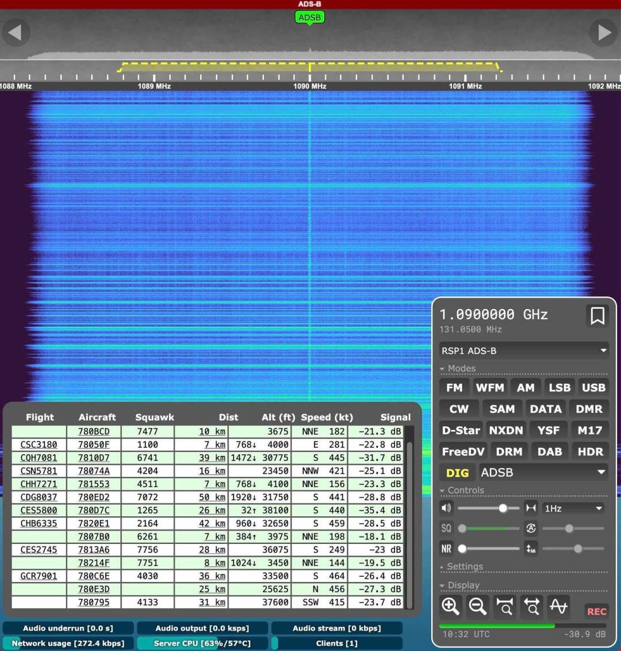Open aircraft 780BCD link
The height and width of the screenshot is (651, 621).
(x=94, y=431)
